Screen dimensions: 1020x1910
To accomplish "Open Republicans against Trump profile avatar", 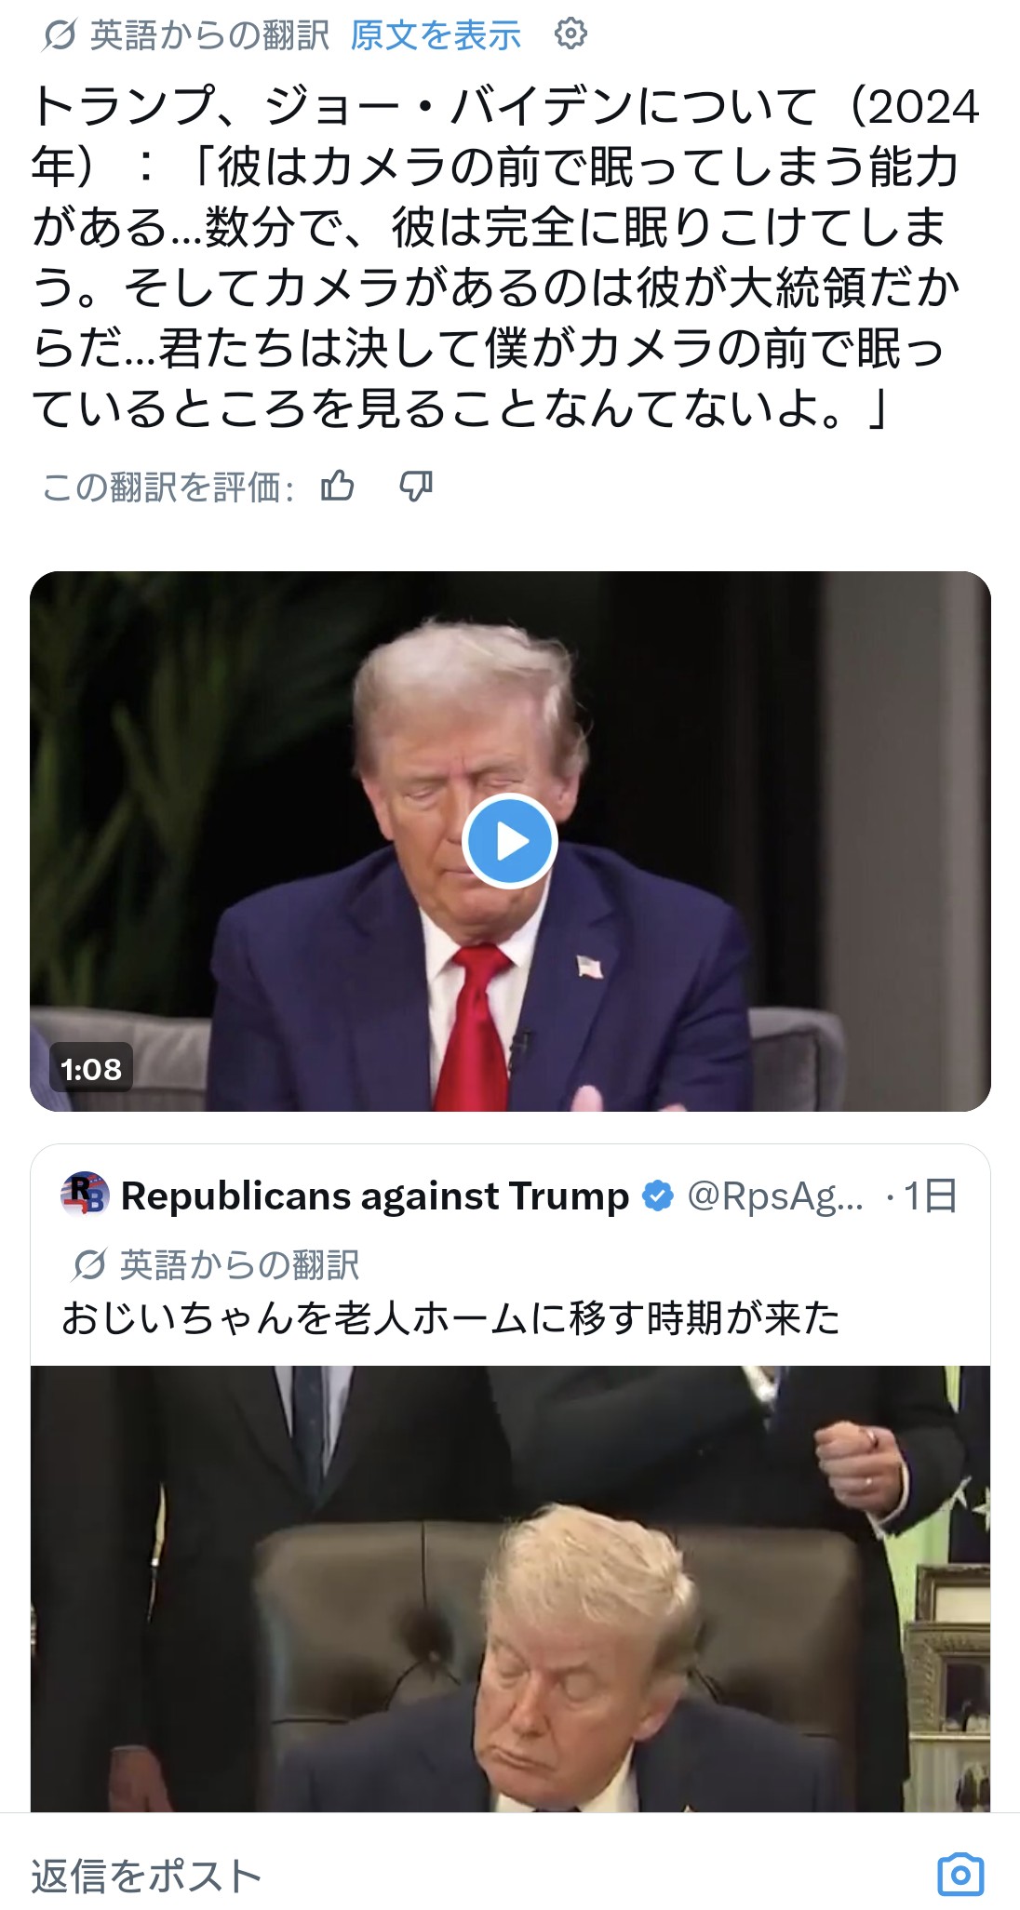I will coord(85,1195).
